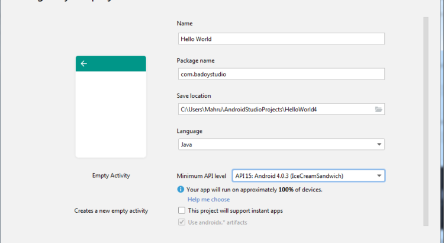Click the folder browse icon in Save location

click(378, 109)
